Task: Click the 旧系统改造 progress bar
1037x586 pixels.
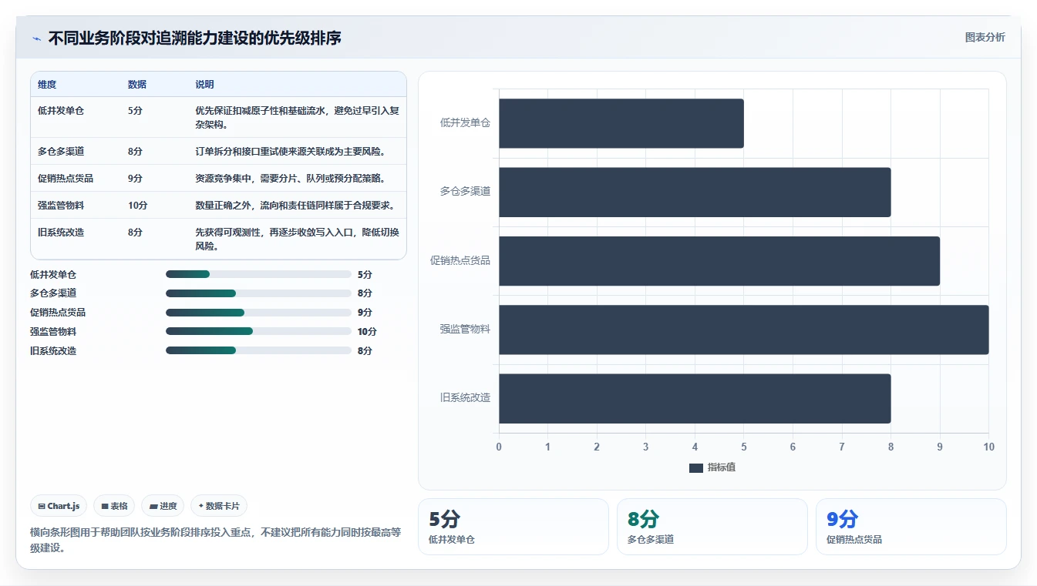Action: 258,350
